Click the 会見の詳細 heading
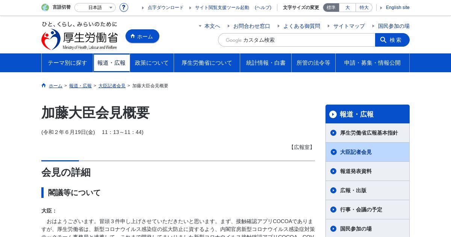The image size is (451, 237). coord(66,172)
